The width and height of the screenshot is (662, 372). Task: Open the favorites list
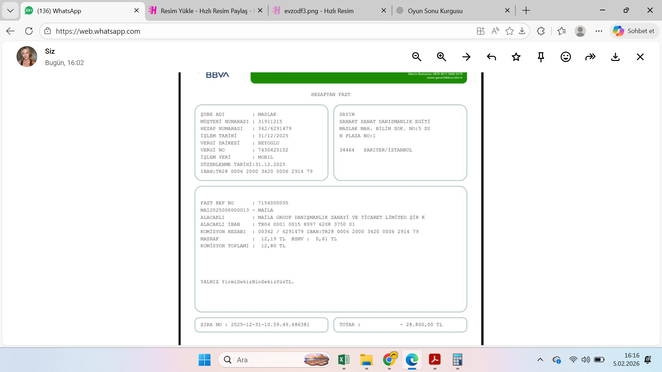[562, 31]
